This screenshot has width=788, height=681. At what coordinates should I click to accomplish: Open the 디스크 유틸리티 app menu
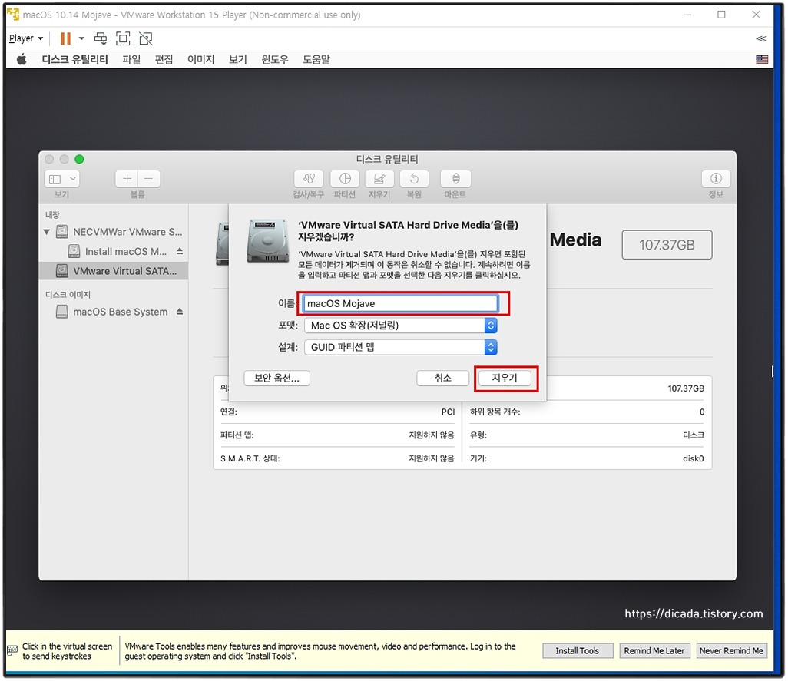(74, 60)
